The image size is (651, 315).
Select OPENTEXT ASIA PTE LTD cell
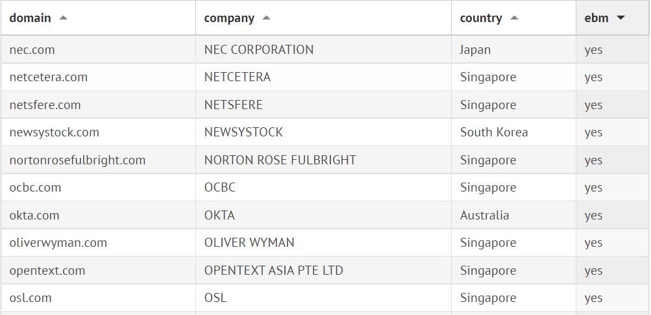tap(273, 271)
